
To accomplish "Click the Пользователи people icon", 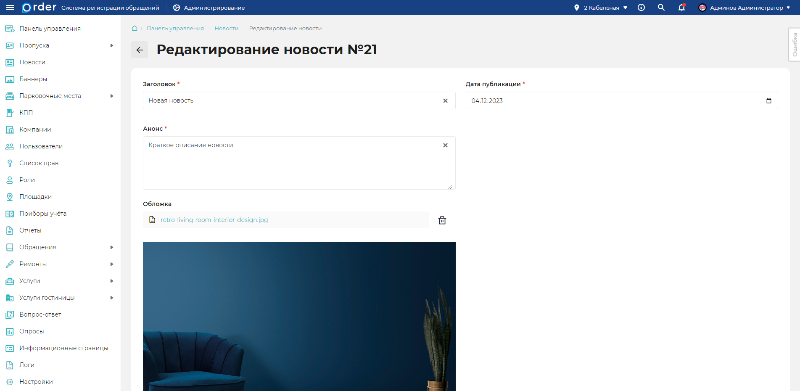I will 9,146.
